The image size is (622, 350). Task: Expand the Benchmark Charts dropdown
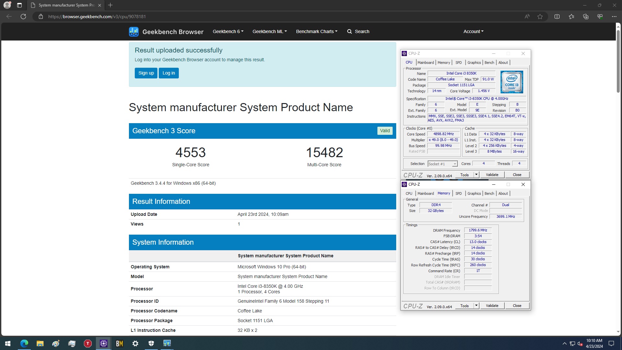tap(317, 31)
